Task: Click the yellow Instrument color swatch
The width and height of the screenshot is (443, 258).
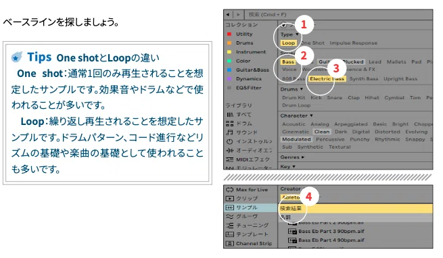Action: tap(229, 52)
